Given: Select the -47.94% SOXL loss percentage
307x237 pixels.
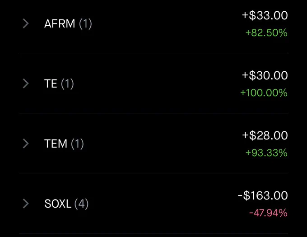Looking at the screenshot, I should point(268,213).
